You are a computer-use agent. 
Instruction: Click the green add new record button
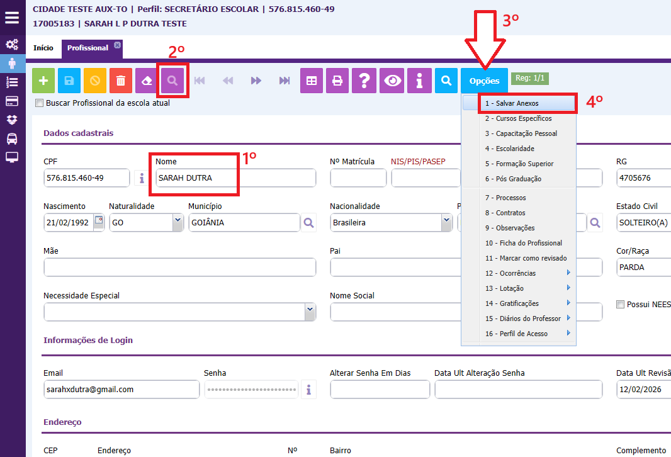43,81
